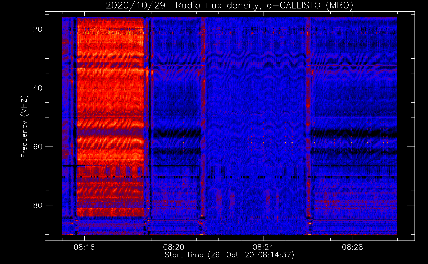Click the 08:24 time axis label

pos(263,247)
